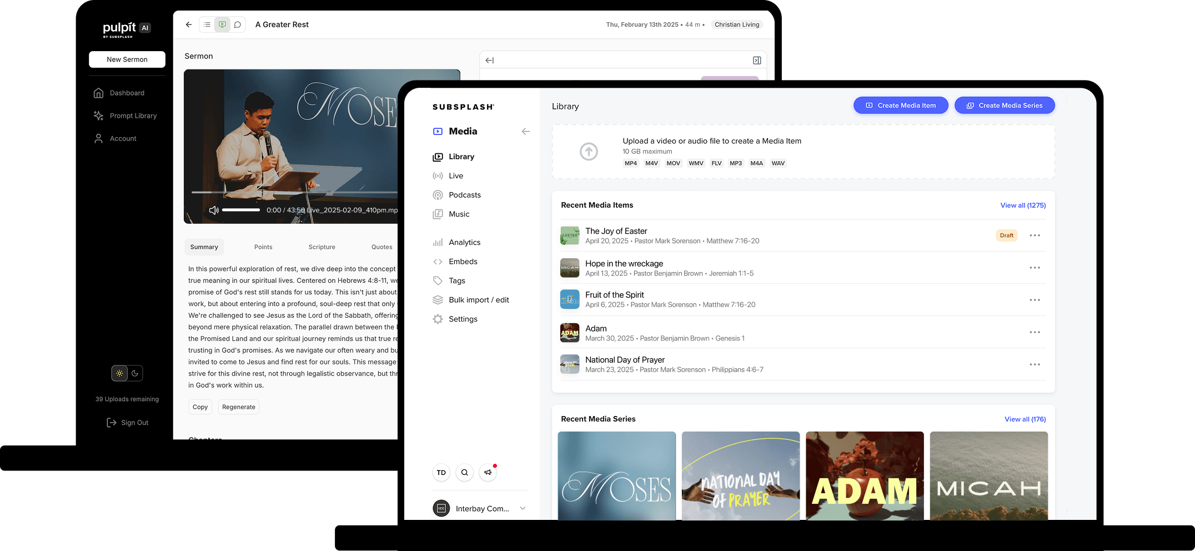Sign out of Pulpit AI
The width and height of the screenshot is (1195, 551).
click(x=128, y=423)
